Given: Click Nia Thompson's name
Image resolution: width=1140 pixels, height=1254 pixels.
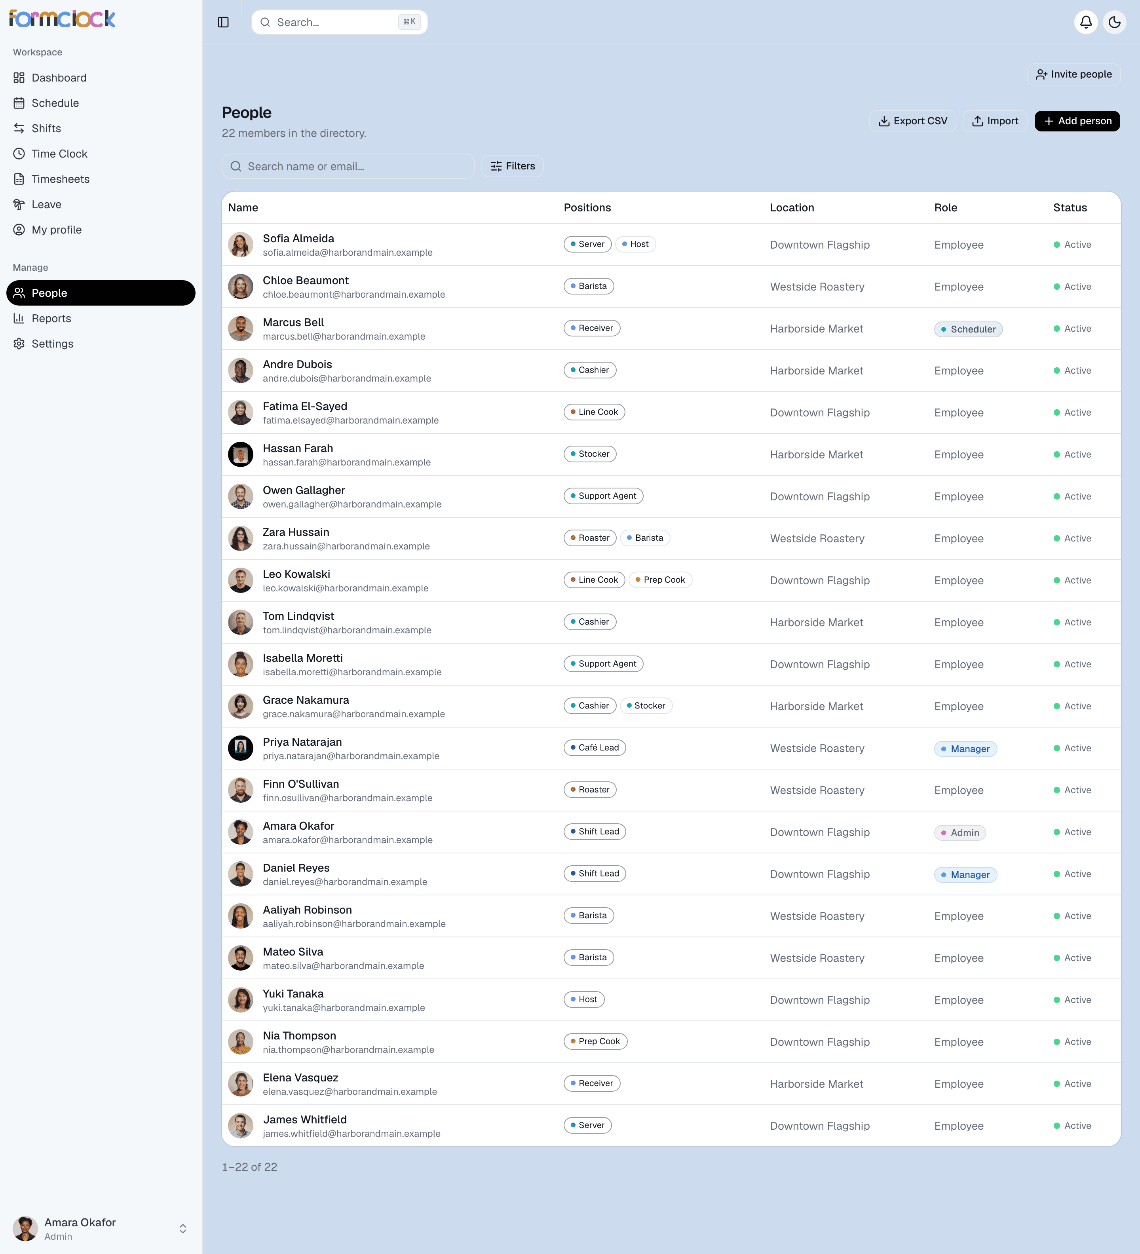Looking at the screenshot, I should [299, 1036].
